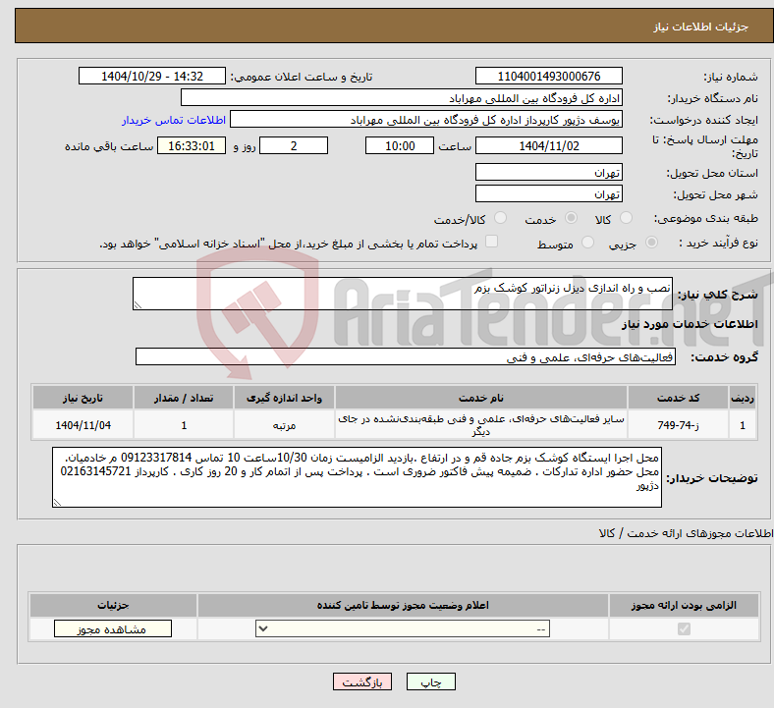
Task: Click the need date cell 1404/11/04
Action: pos(83,425)
